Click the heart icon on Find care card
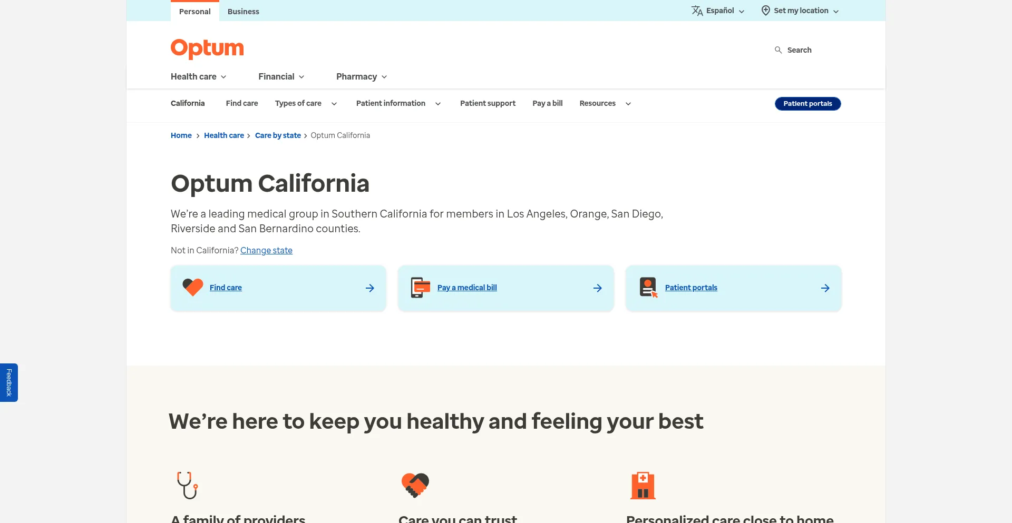1012x523 pixels. tap(192, 287)
